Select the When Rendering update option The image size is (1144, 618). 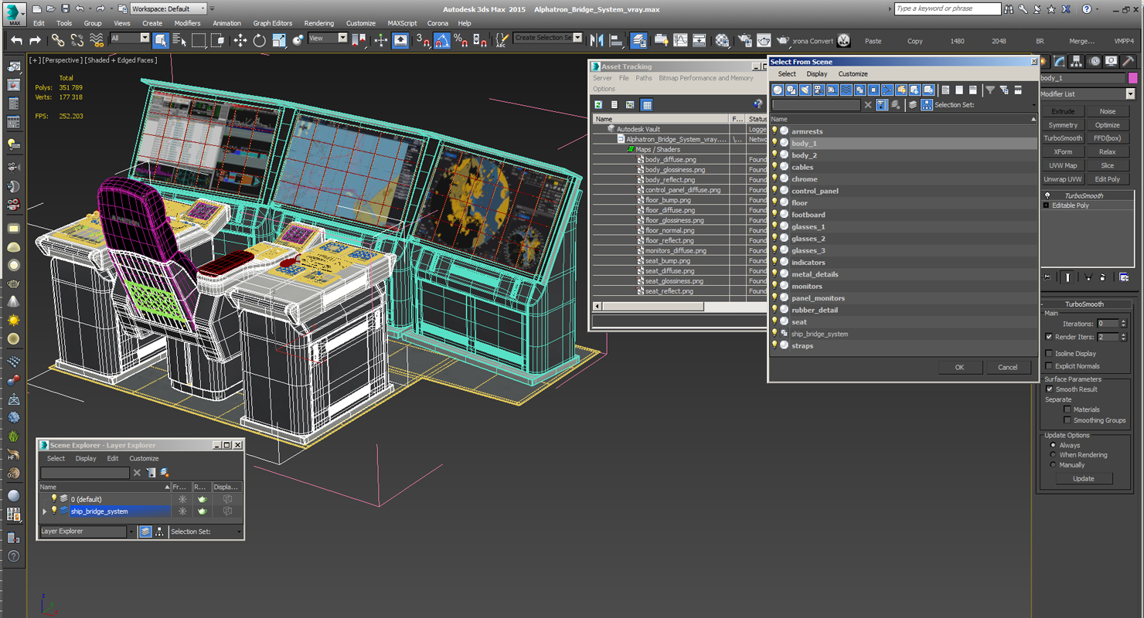(x=1053, y=455)
